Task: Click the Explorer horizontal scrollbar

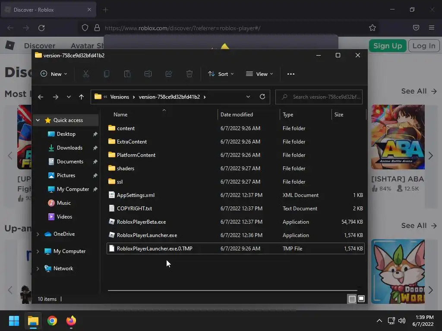Action: [232, 290]
